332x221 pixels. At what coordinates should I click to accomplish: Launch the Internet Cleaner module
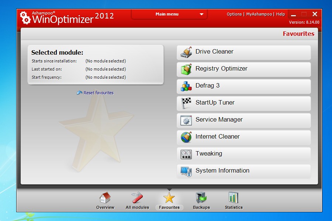pos(244,137)
